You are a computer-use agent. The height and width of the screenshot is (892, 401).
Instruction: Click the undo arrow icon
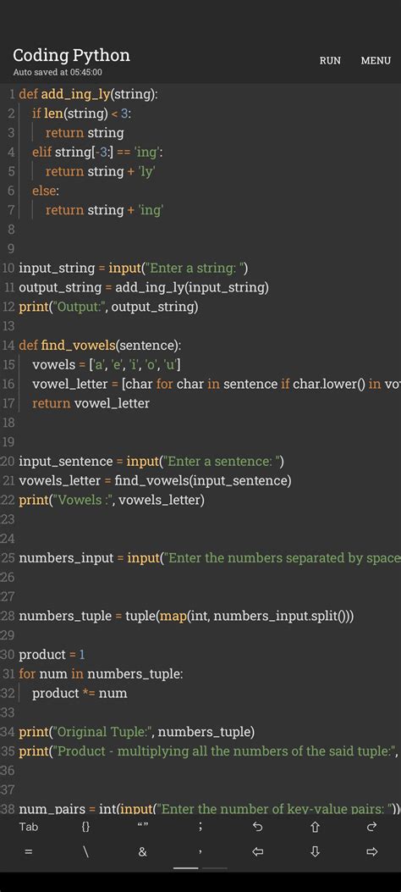pyautogui.click(x=257, y=827)
